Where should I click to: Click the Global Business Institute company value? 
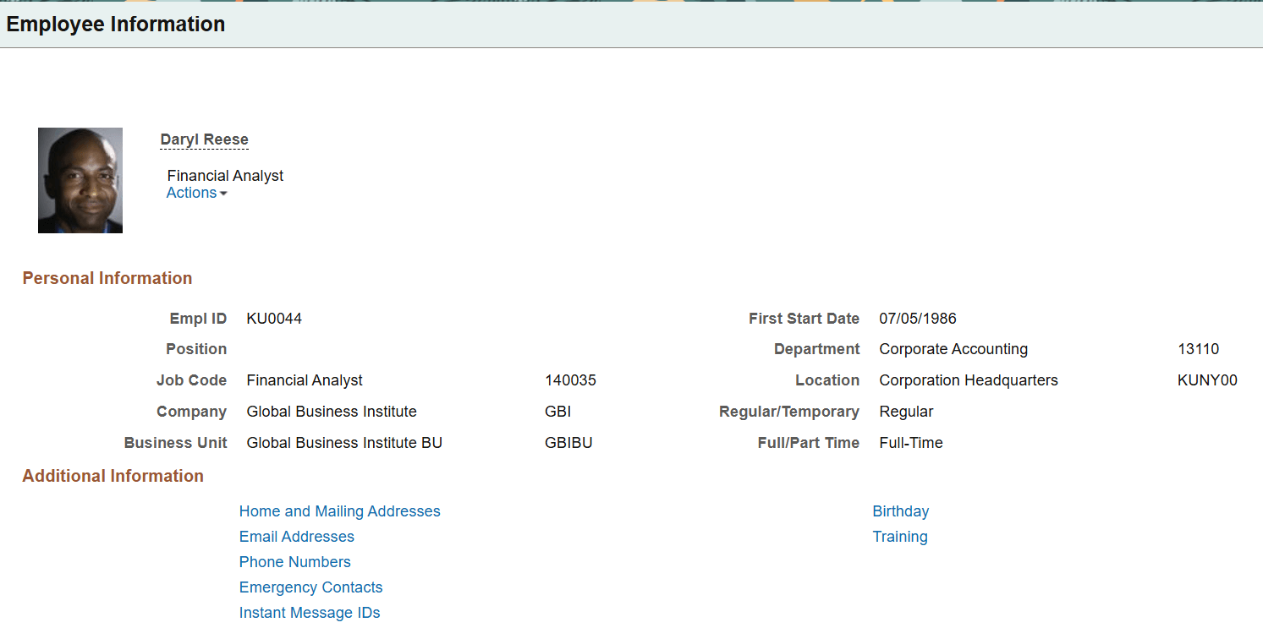click(x=332, y=412)
